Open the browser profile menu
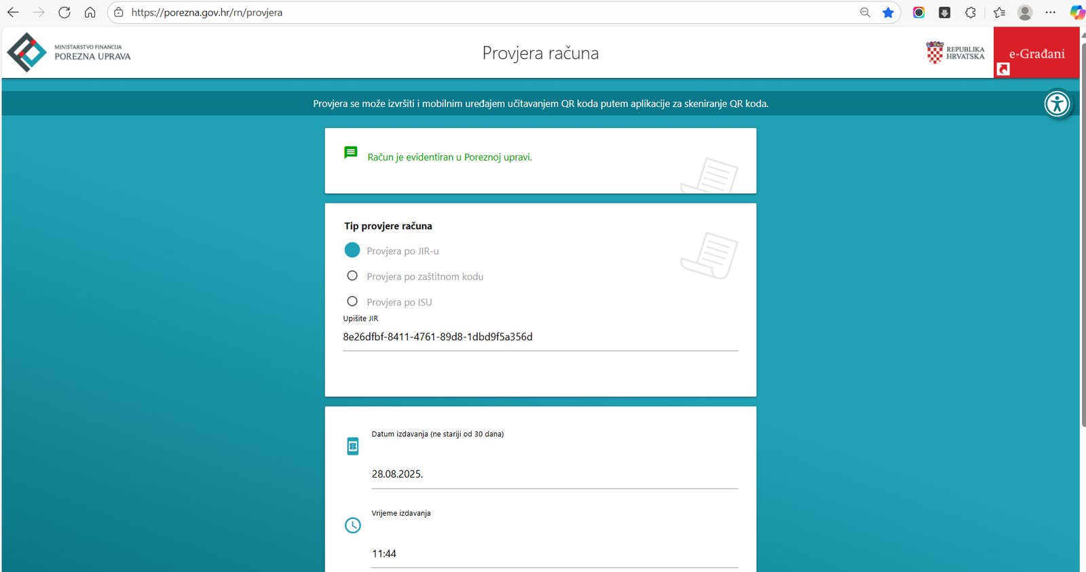This screenshot has width=1086, height=572. tap(1025, 12)
